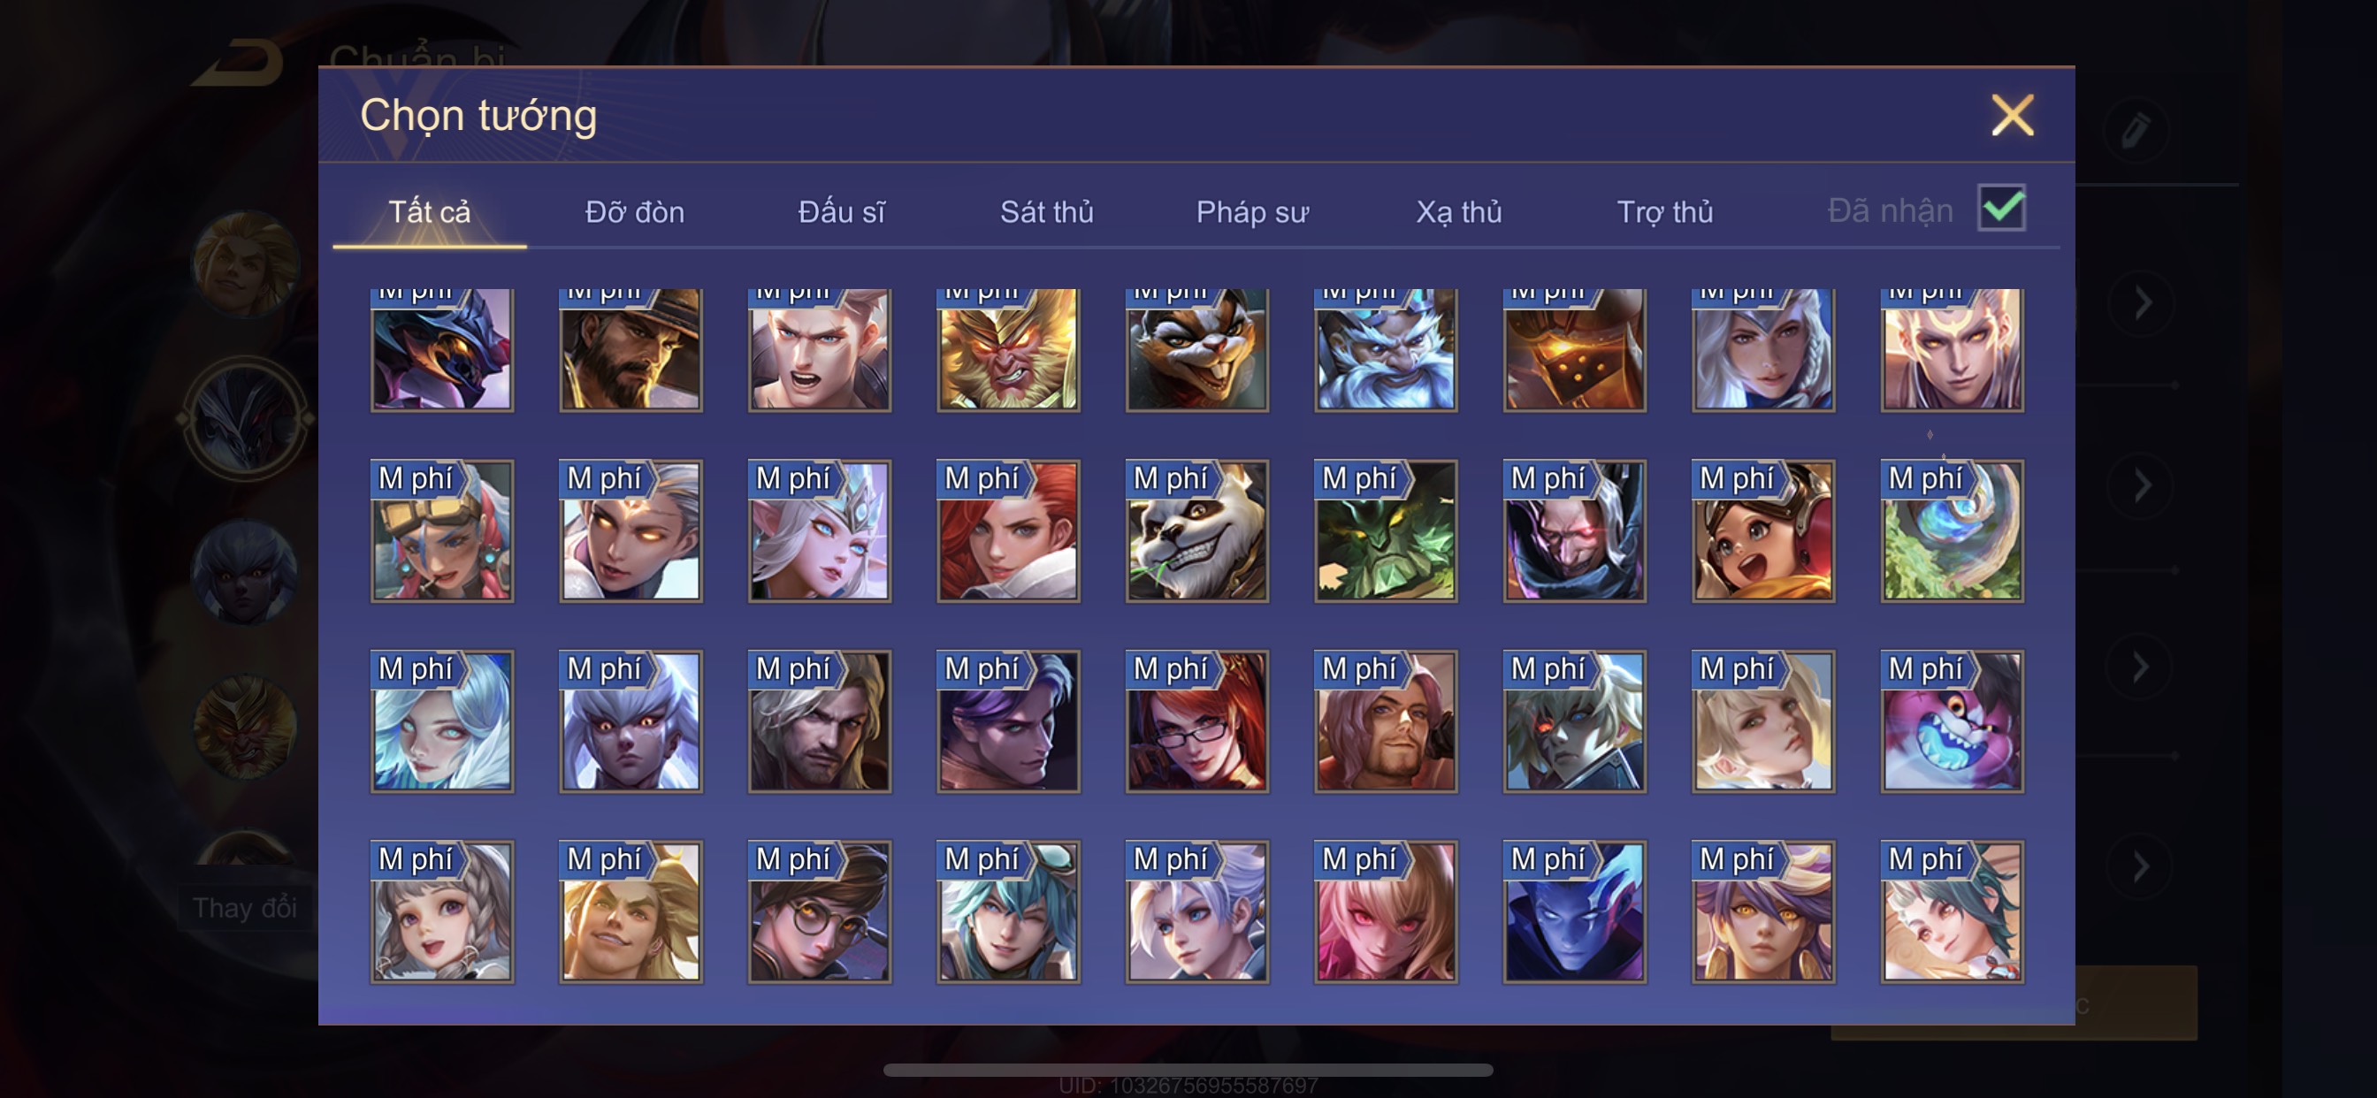Pick the hero with round glasses
Image resolution: width=2377 pixels, height=1098 pixels.
[820, 911]
